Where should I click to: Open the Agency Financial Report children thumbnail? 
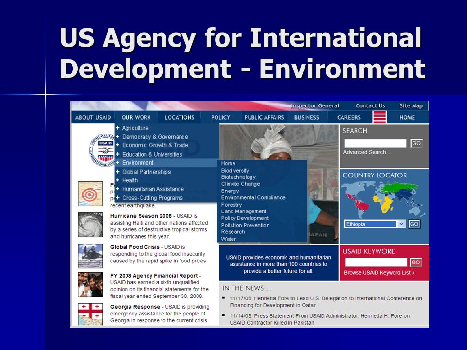click(90, 284)
